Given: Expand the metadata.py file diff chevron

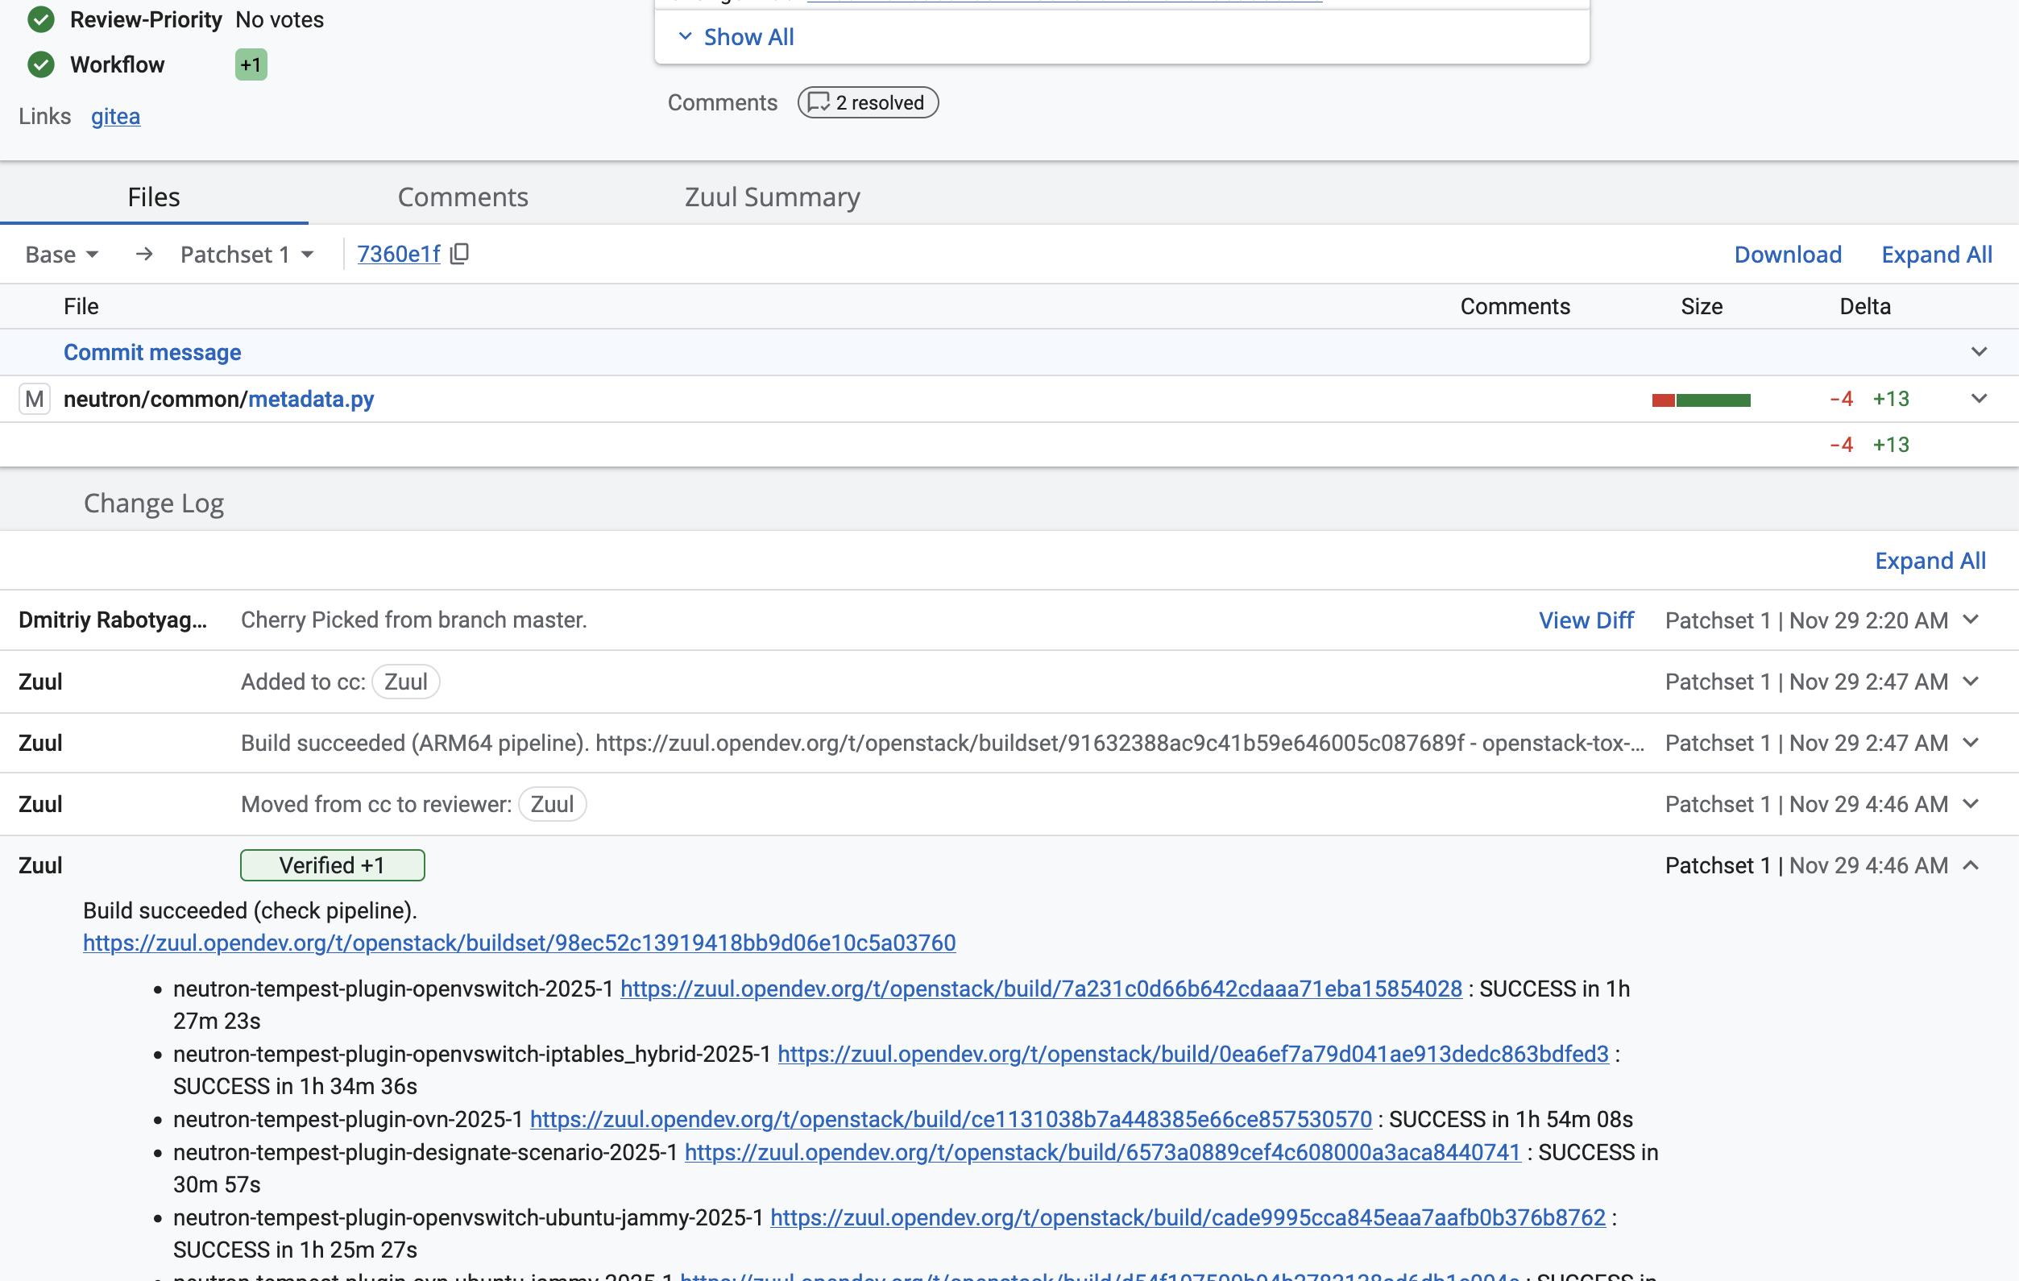Looking at the screenshot, I should point(1979,399).
